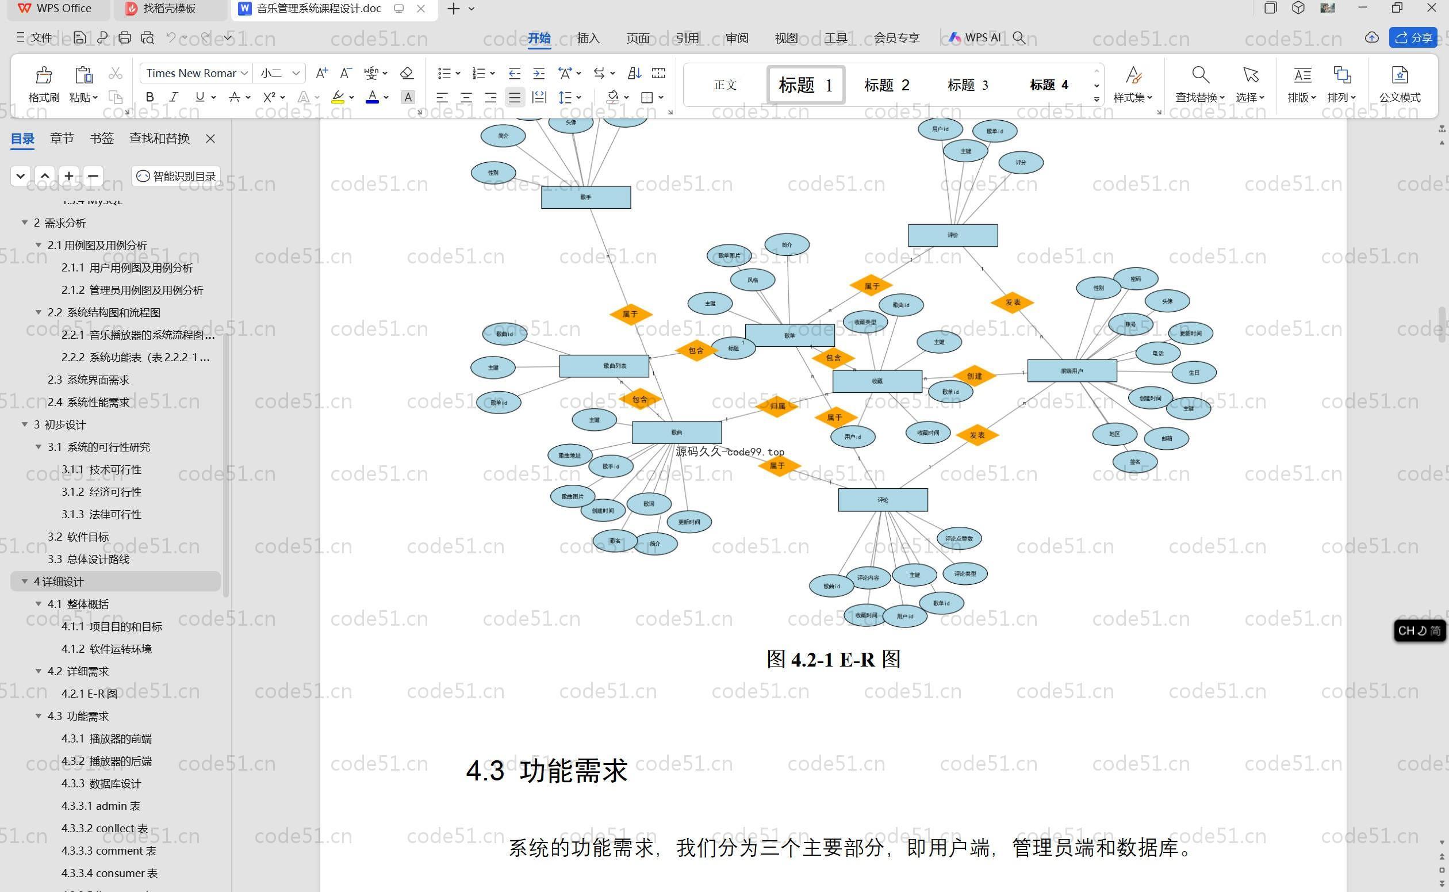Select the 标题 1 style thumbnail

click(806, 85)
